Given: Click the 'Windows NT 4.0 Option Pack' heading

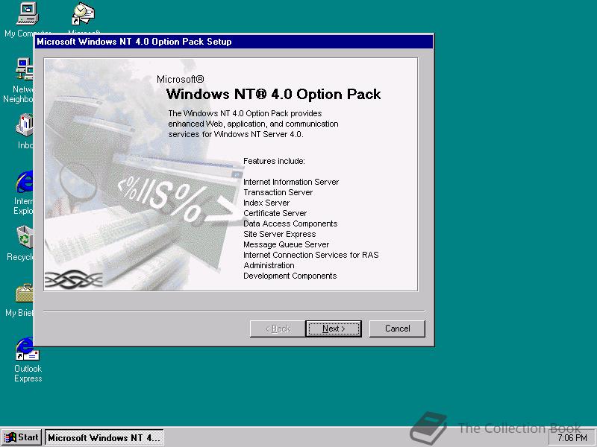Looking at the screenshot, I should [x=273, y=95].
